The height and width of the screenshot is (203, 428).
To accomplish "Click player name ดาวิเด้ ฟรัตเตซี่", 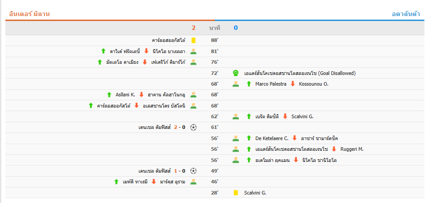I will pyautogui.click(x=125, y=51).
